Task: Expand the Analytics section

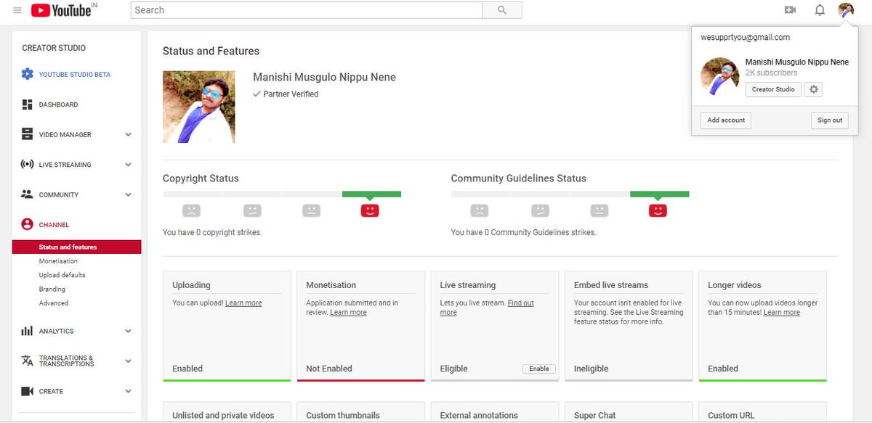Action: click(128, 331)
